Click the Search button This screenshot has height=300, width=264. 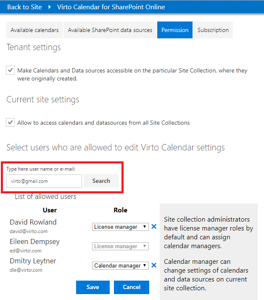tap(101, 181)
